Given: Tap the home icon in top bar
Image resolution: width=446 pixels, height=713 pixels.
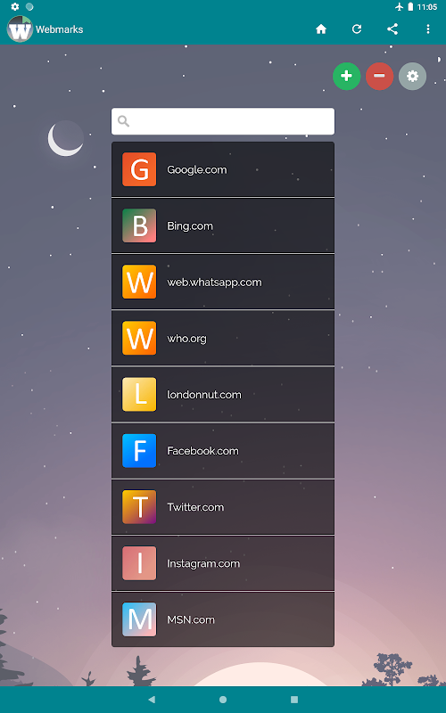Looking at the screenshot, I should pos(321,29).
